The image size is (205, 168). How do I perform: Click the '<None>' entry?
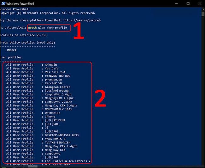coord(11,50)
